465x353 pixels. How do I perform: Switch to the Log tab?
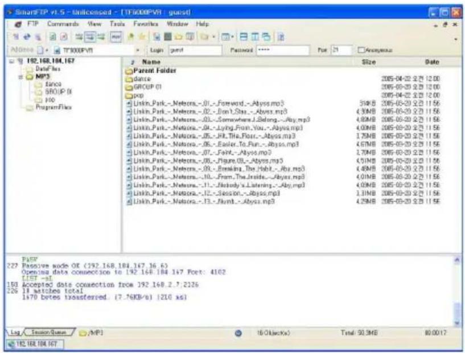click(x=15, y=333)
